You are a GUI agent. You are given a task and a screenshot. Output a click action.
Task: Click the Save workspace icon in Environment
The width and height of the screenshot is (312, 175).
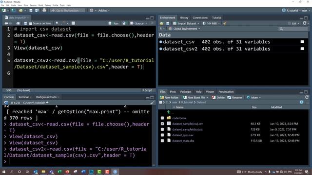[168, 23]
